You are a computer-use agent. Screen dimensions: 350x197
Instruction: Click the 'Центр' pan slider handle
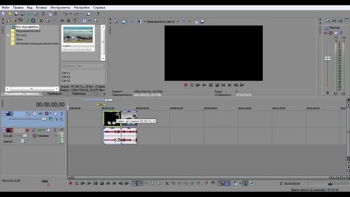point(23,141)
